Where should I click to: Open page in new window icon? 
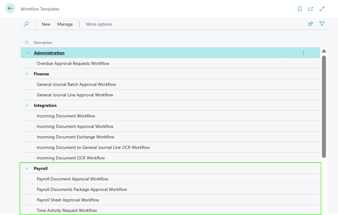(310, 9)
